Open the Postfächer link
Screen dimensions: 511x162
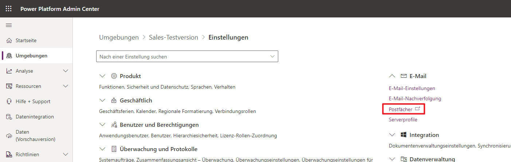click(401, 109)
